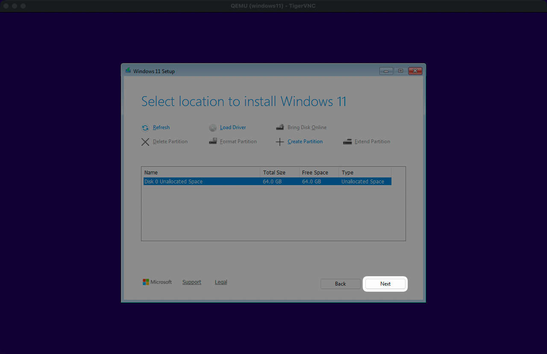Click the Load Driver disc icon
This screenshot has height=354, width=547.
(213, 128)
